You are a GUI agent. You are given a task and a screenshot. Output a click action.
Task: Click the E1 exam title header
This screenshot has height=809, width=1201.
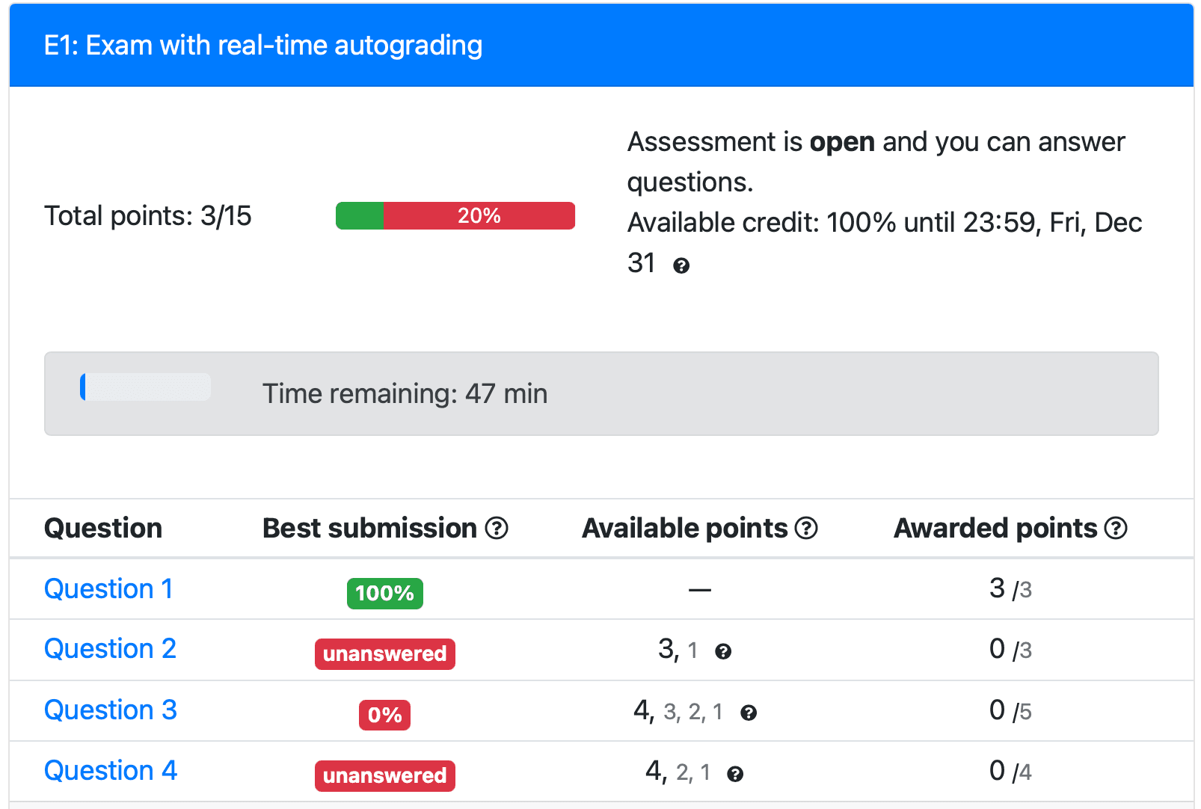click(x=263, y=45)
